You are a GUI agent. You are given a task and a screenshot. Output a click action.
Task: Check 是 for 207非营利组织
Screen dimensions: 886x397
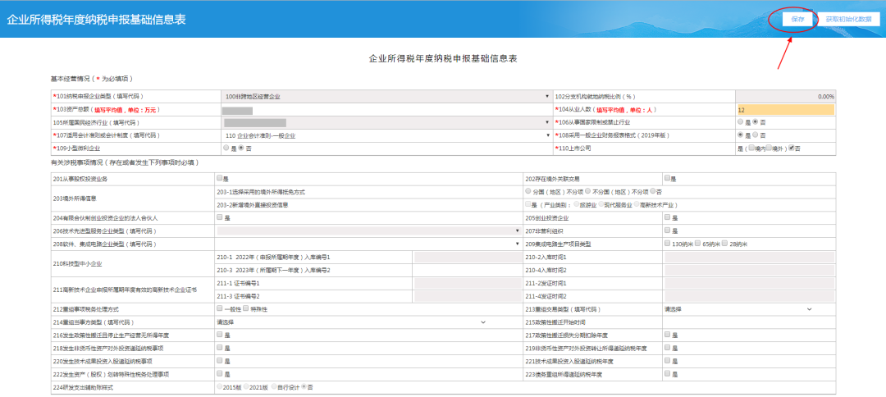coord(667,231)
